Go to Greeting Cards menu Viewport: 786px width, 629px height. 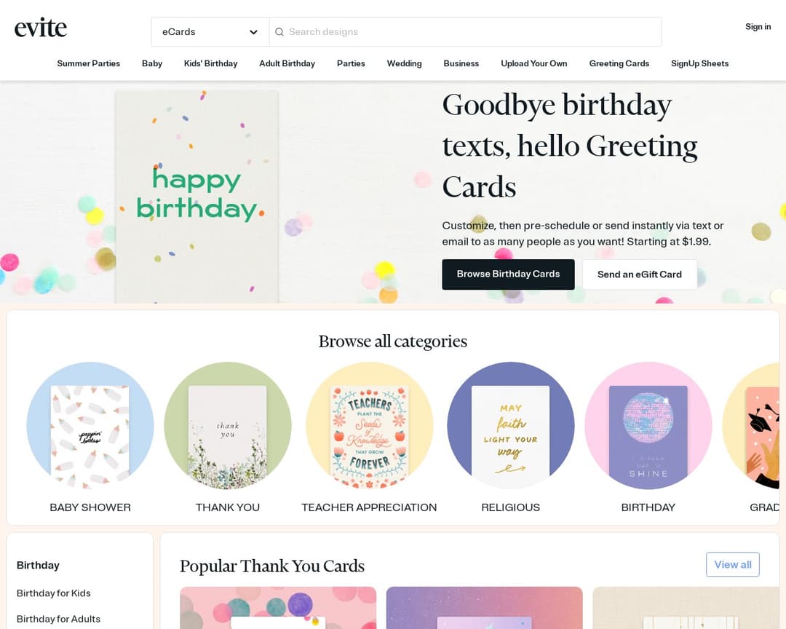point(619,64)
